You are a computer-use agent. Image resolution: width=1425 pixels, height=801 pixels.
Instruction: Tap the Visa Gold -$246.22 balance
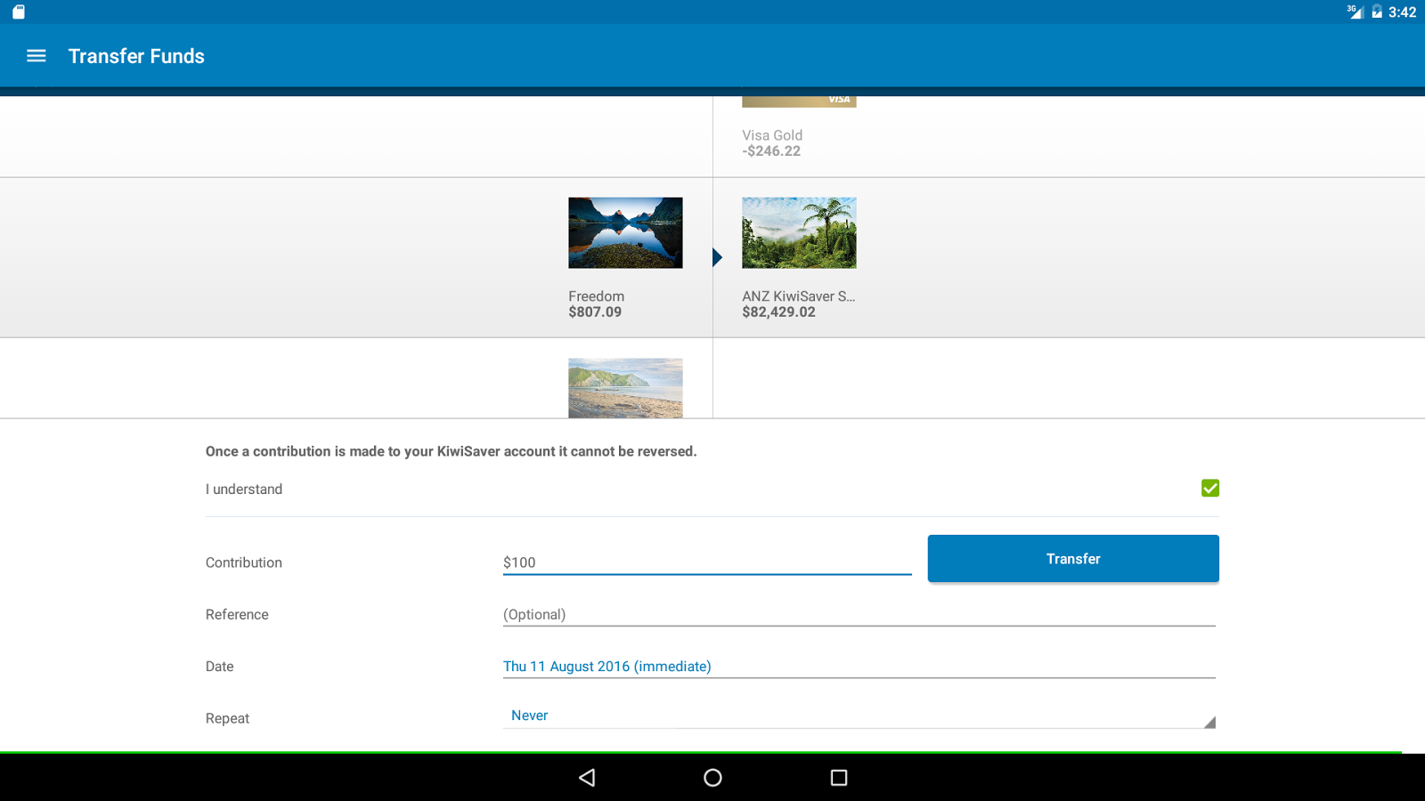point(771,151)
